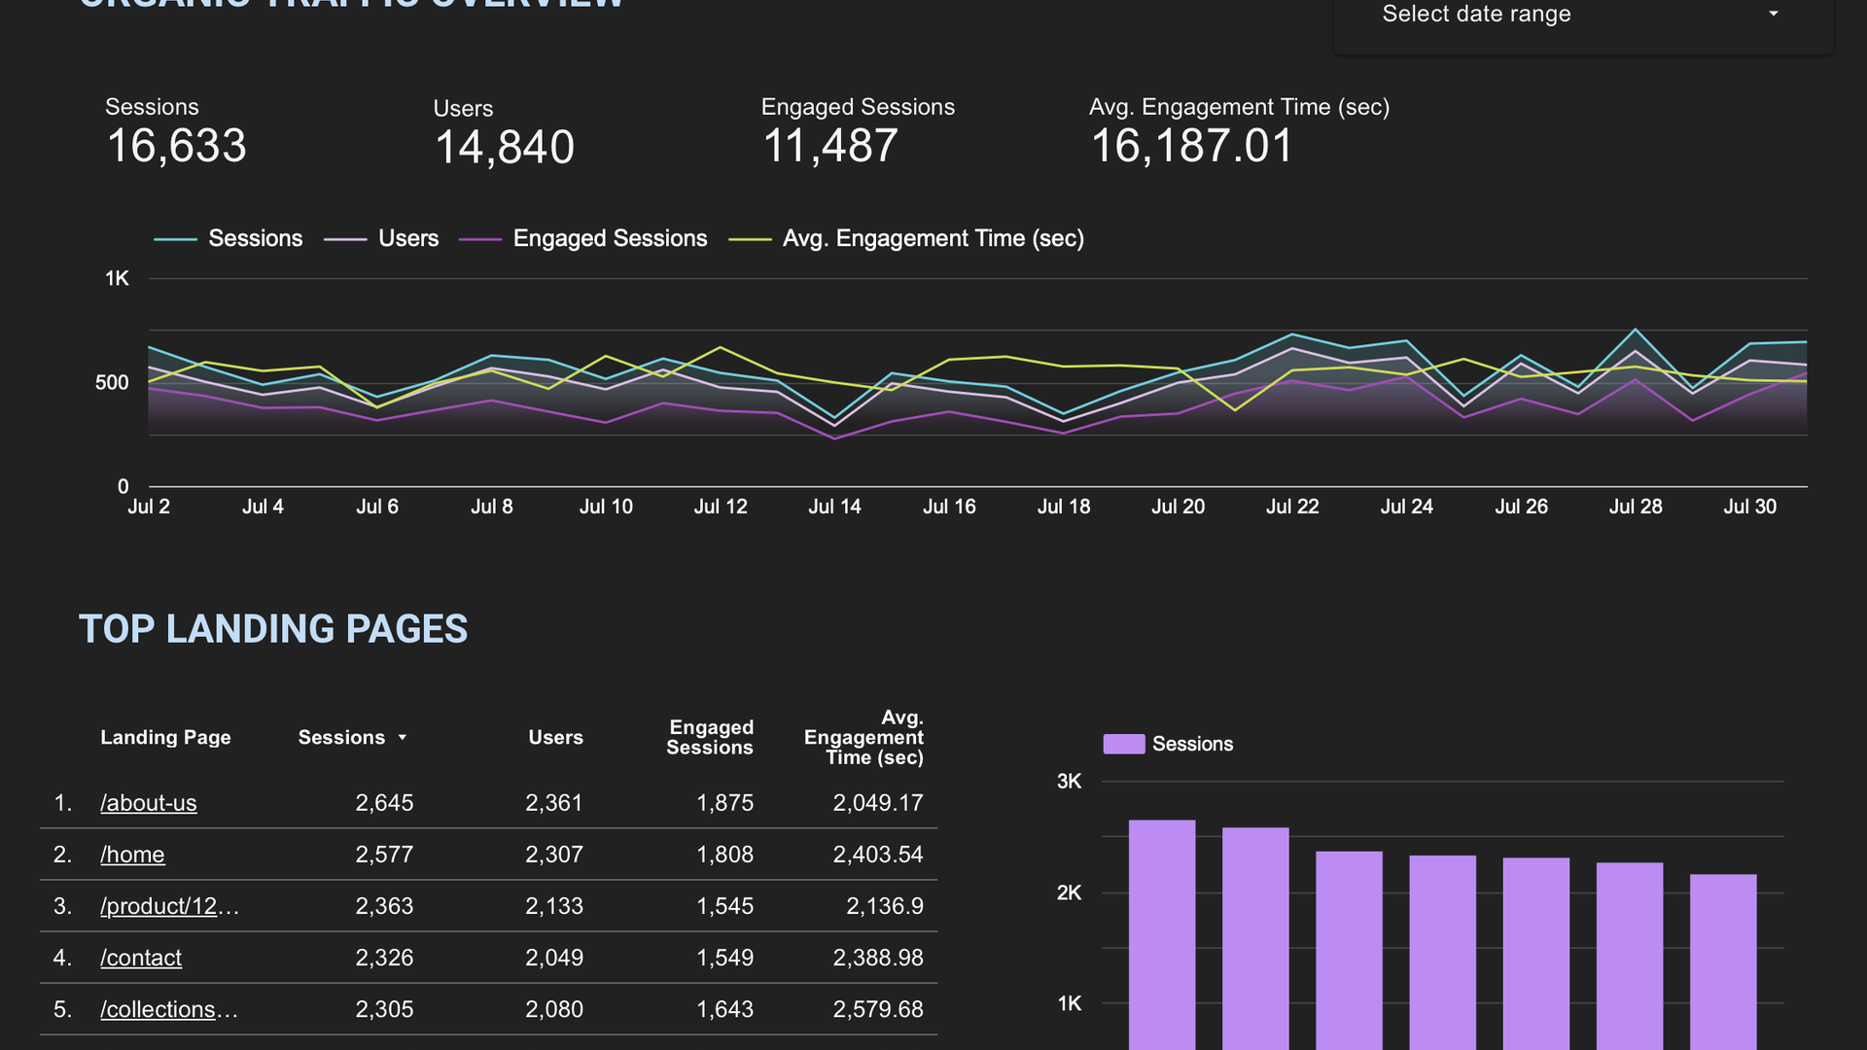Viewport: 1867px width, 1050px height.
Task: Click the Avg. Engagement Time column header
Action: pos(863,738)
